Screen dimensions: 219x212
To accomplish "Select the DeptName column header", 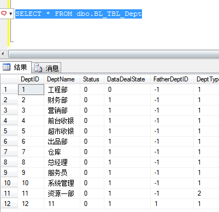I will [62, 79].
